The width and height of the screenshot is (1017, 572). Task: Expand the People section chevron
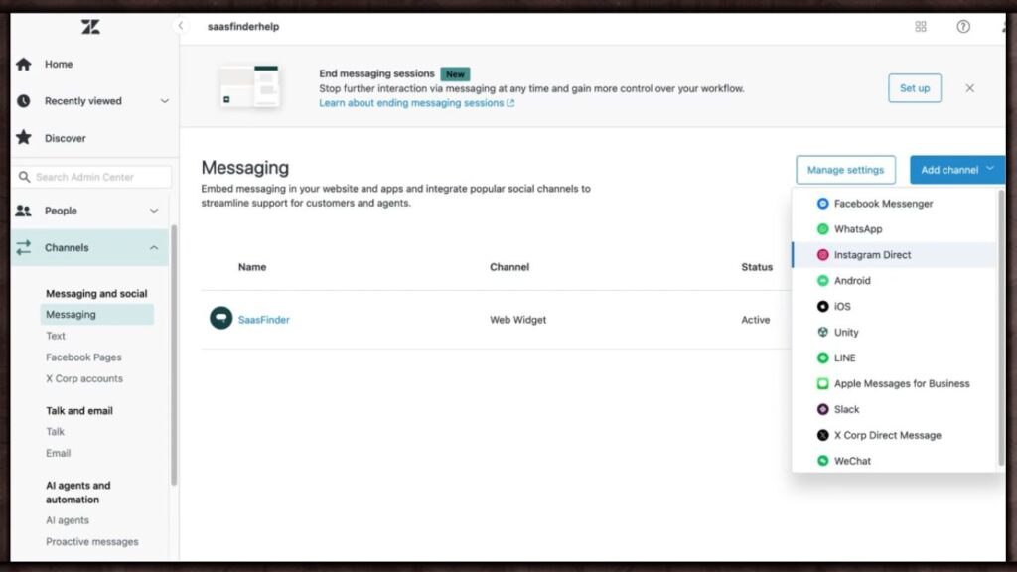(154, 211)
